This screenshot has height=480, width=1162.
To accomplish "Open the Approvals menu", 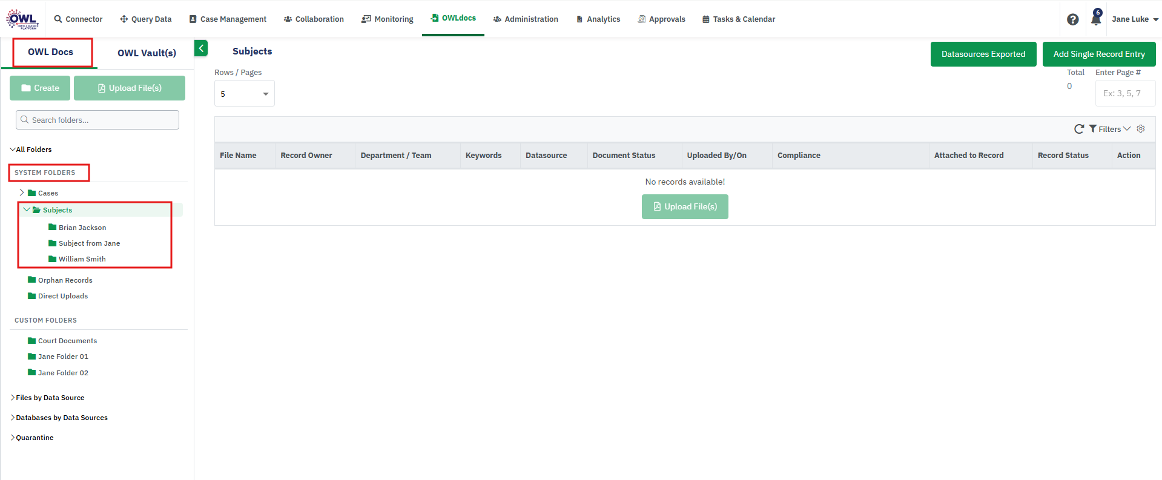I will coord(661,19).
